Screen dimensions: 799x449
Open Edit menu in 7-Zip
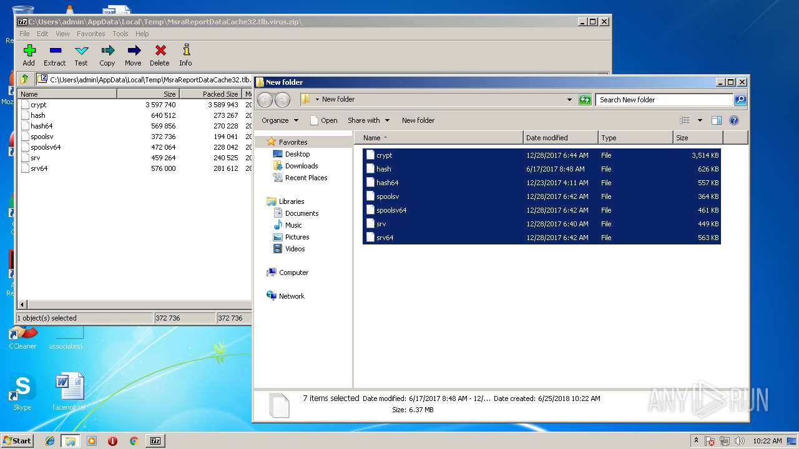(42, 34)
